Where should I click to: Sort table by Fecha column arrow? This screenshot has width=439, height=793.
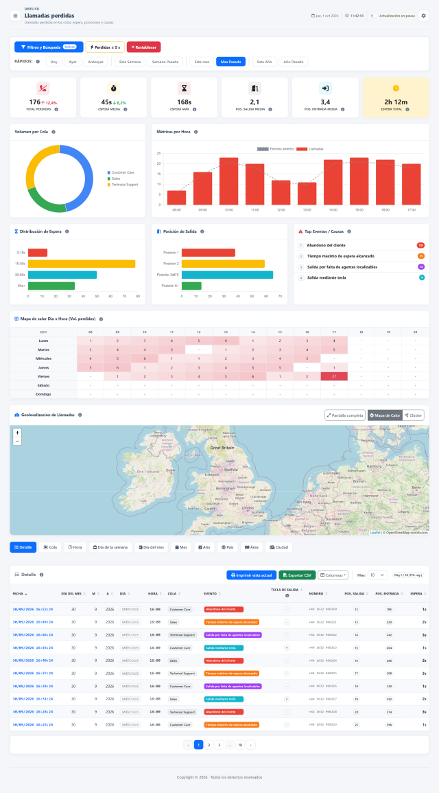click(x=26, y=595)
